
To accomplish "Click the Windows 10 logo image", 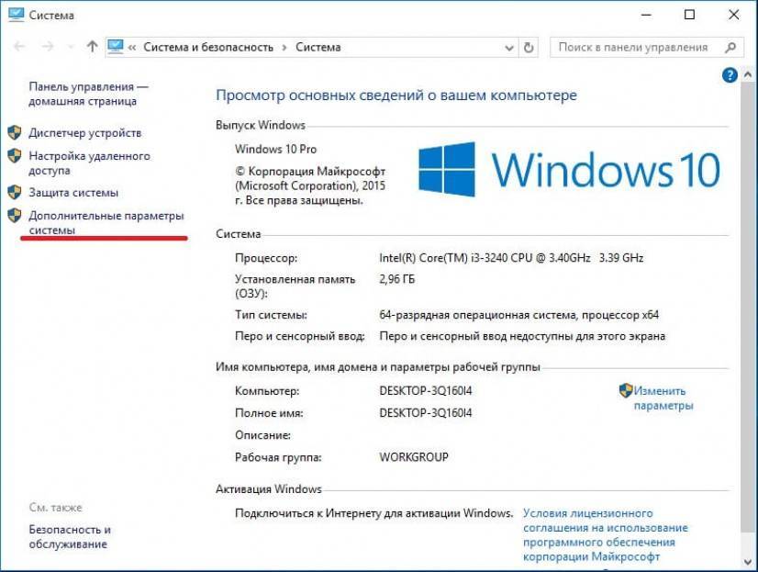I will tap(569, 169).
